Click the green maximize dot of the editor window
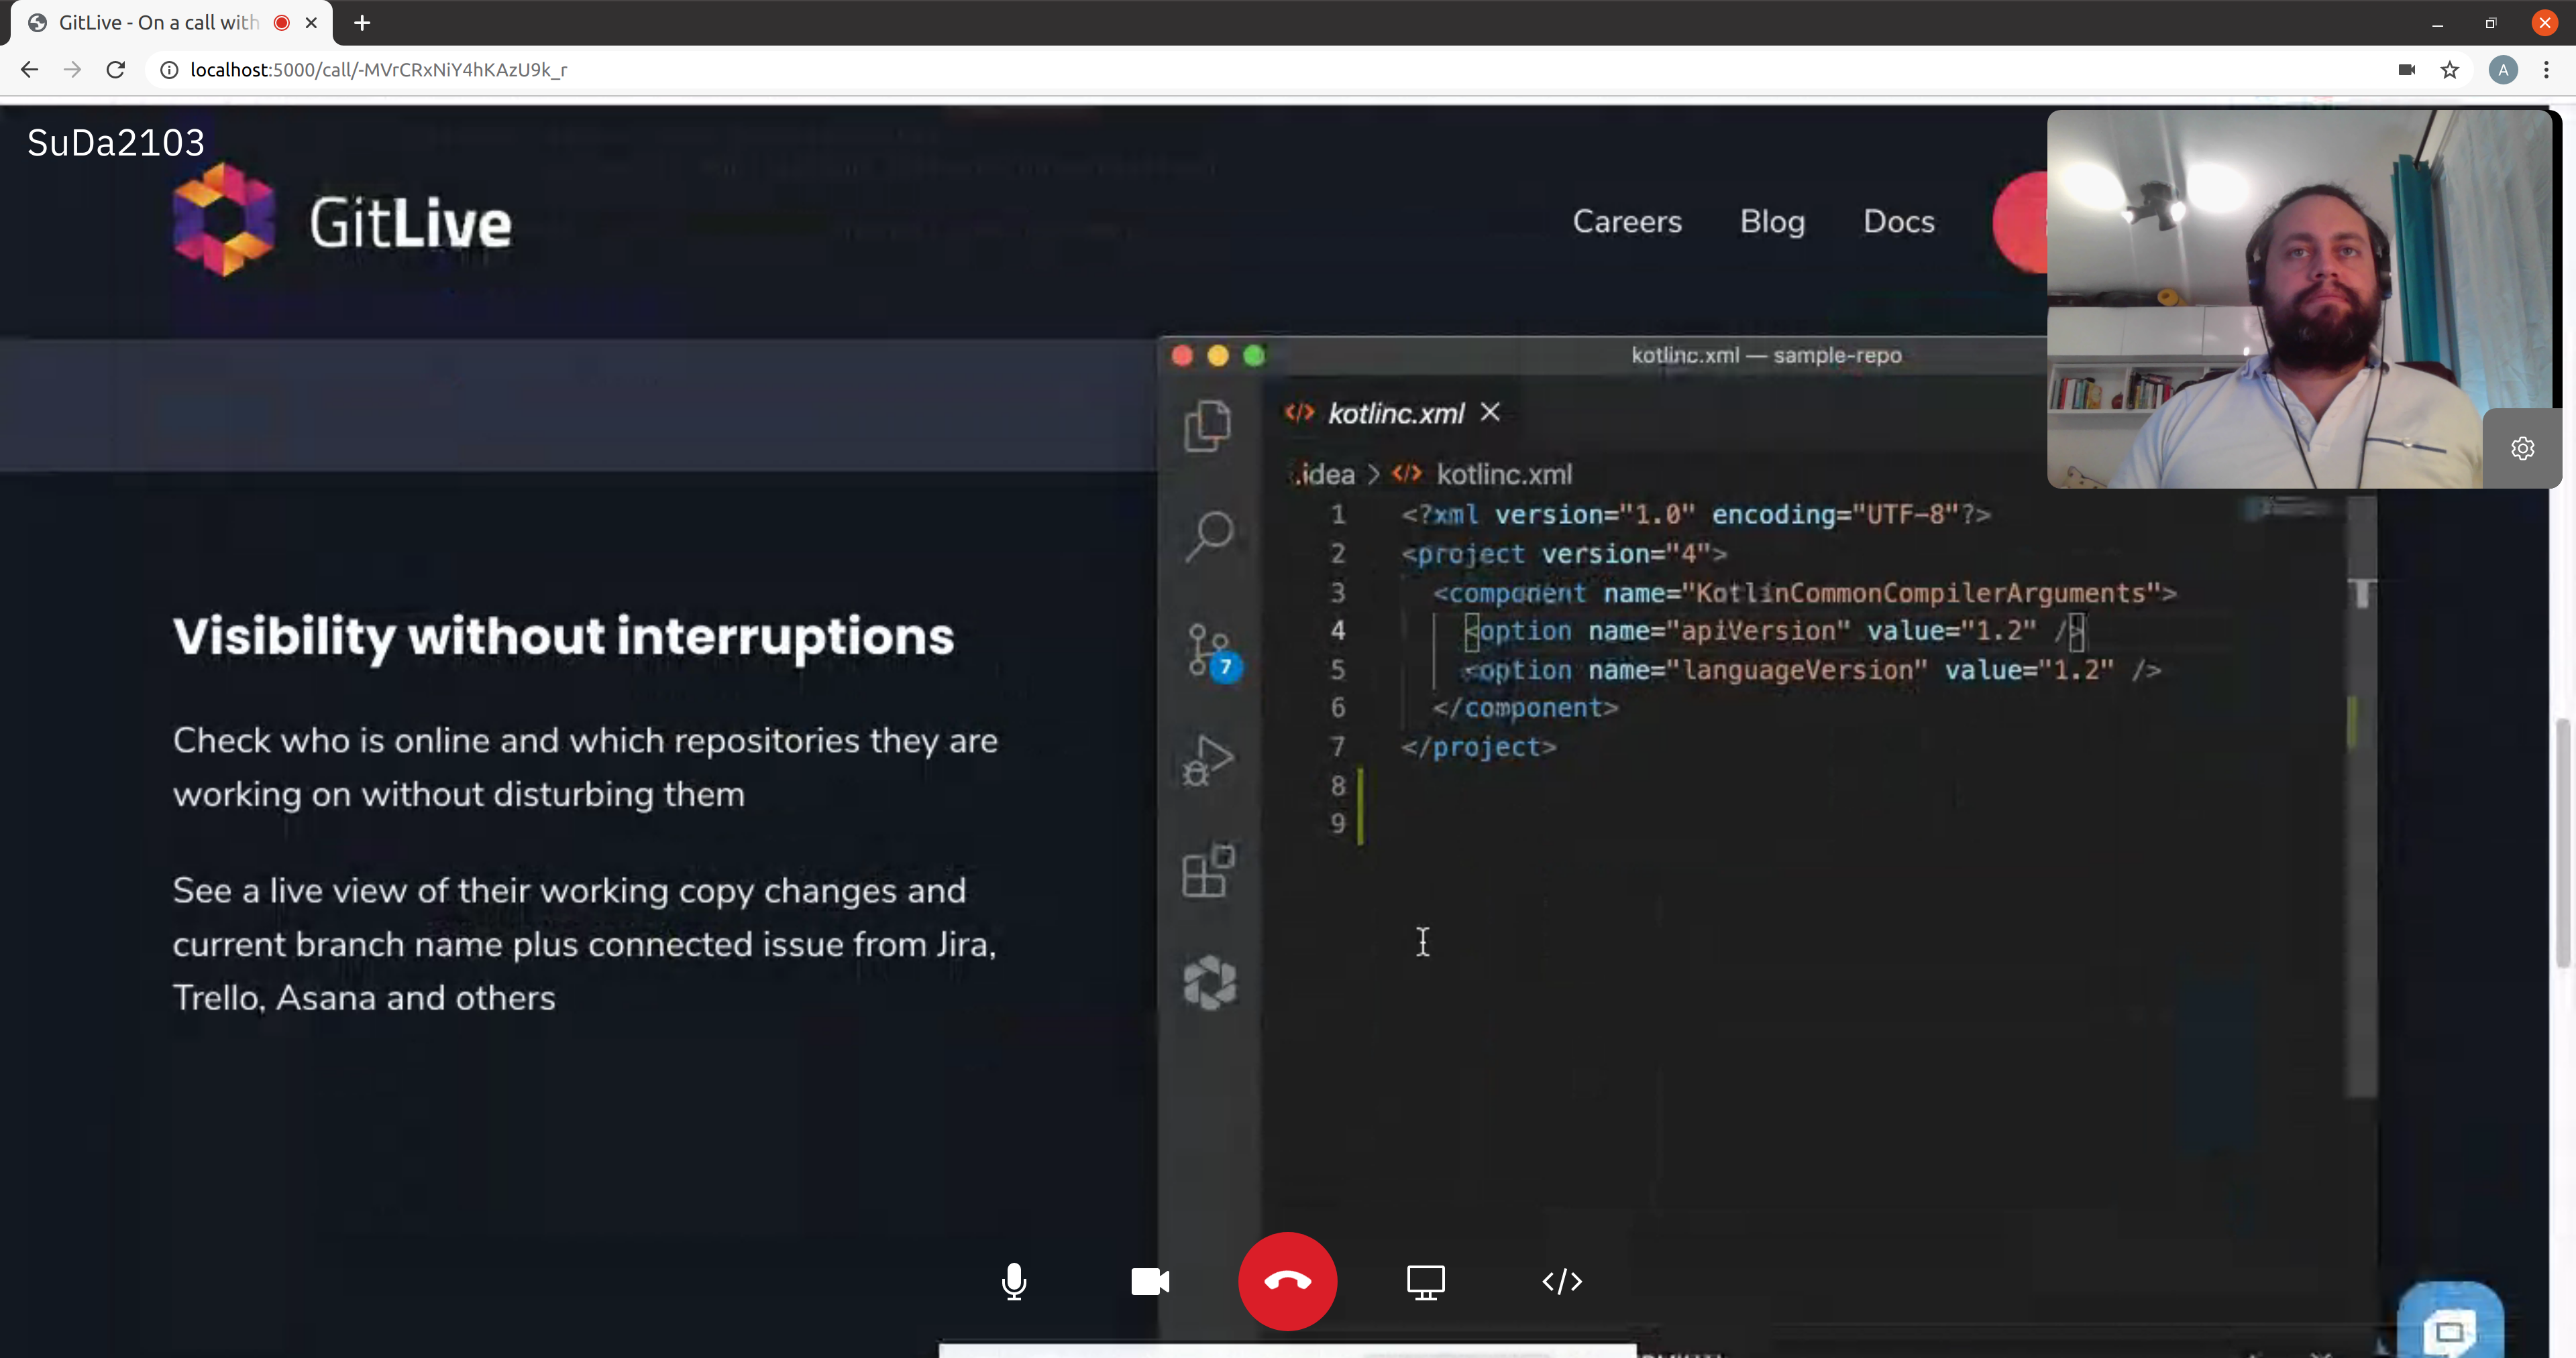Image resolution: width=2576 pixels, height=1358 pixels. [x=1253, y=356]
